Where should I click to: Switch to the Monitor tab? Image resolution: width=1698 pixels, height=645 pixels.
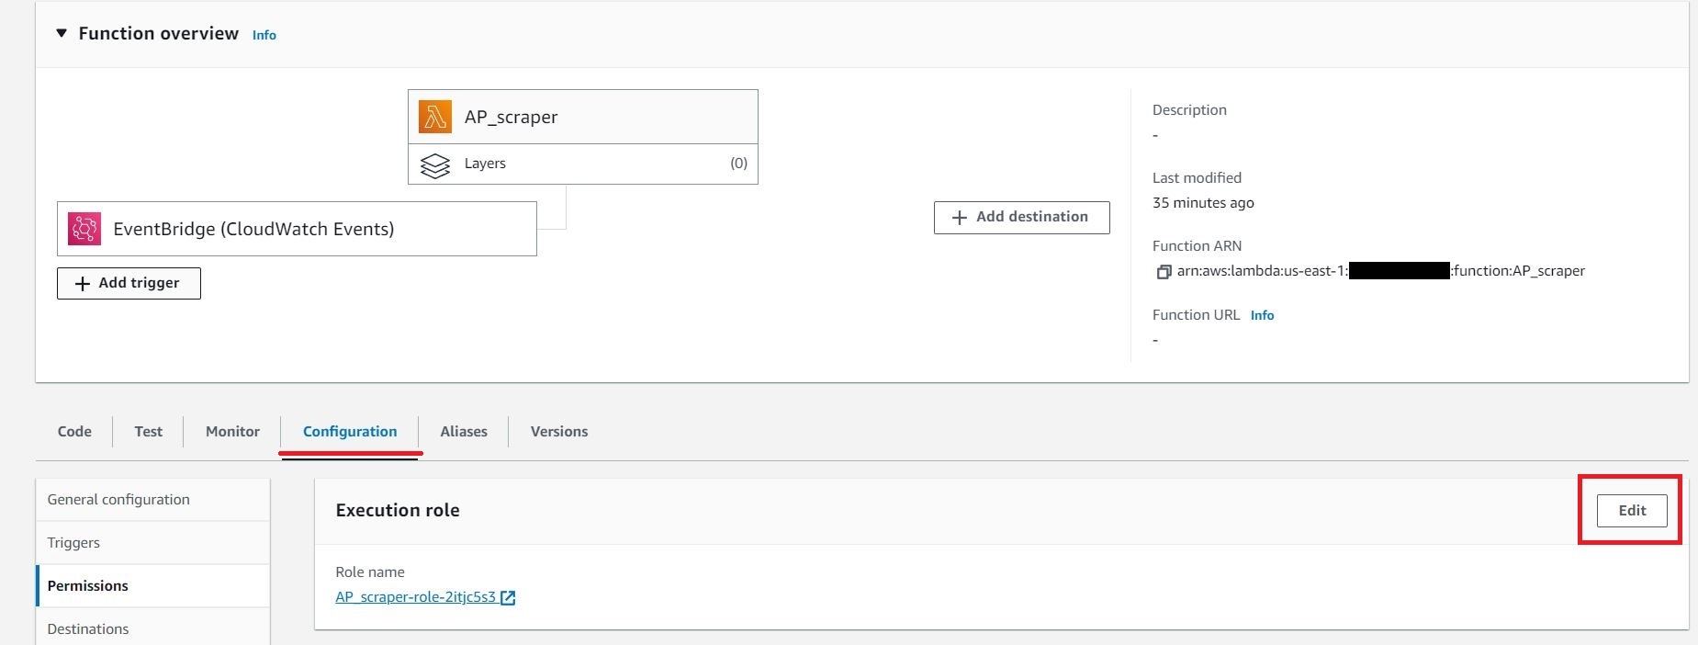pyautogui.click(x=232, y=431)
